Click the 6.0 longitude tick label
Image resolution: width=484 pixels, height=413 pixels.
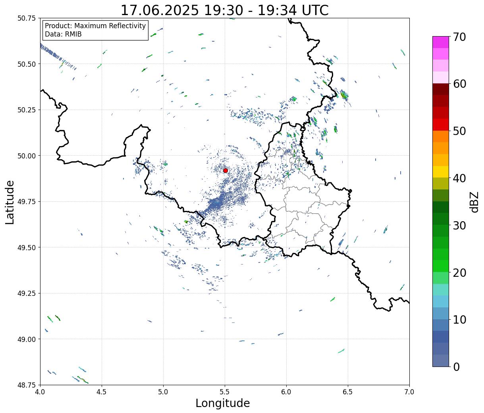[x=286, y=392]
